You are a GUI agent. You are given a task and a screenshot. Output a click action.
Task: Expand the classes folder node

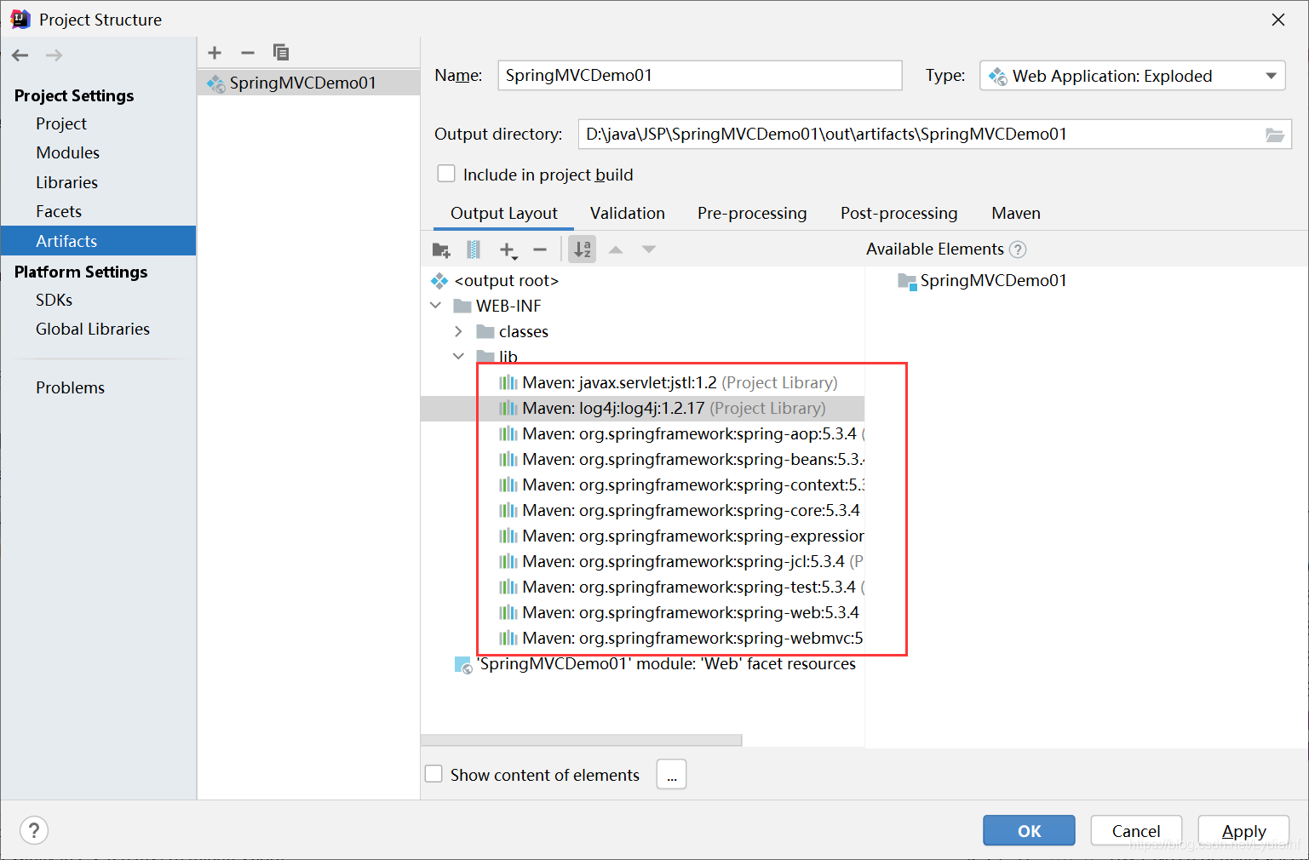click(458, 331)
